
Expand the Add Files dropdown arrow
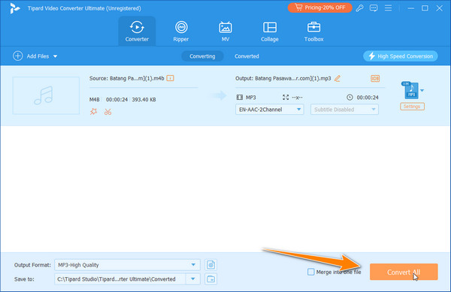click(55, 56)
